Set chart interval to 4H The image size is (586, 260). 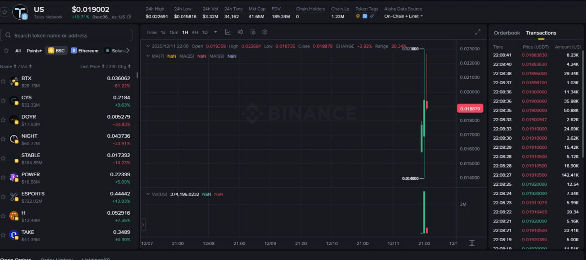(x=195, y=32)
